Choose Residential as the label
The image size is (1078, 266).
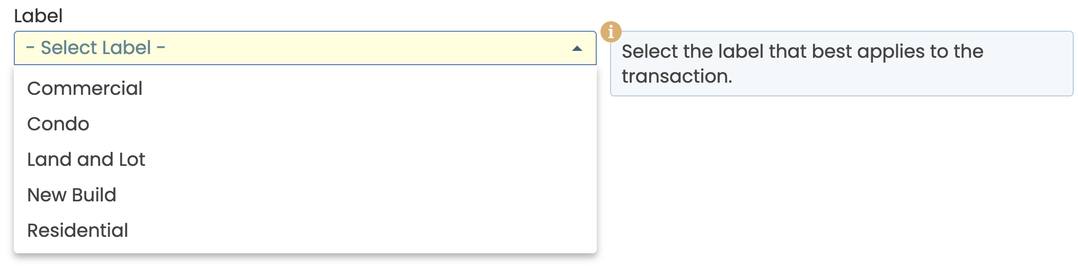[x=78, y=230]
